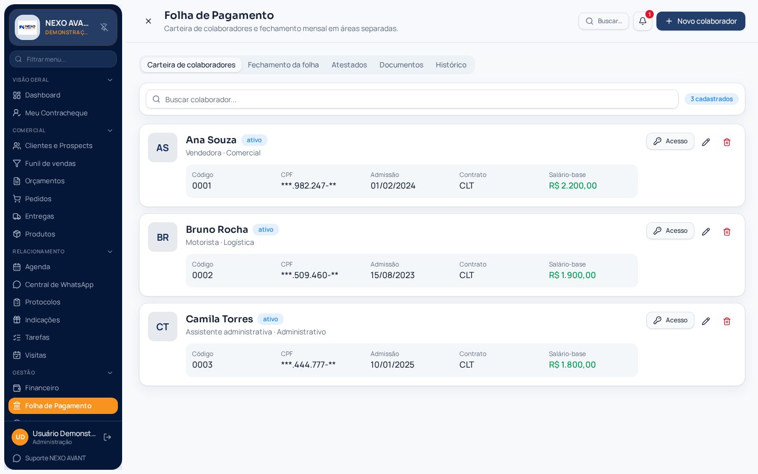758x474 pixels.
Task: Switch to Documentos tab
Action: [401, 65]
